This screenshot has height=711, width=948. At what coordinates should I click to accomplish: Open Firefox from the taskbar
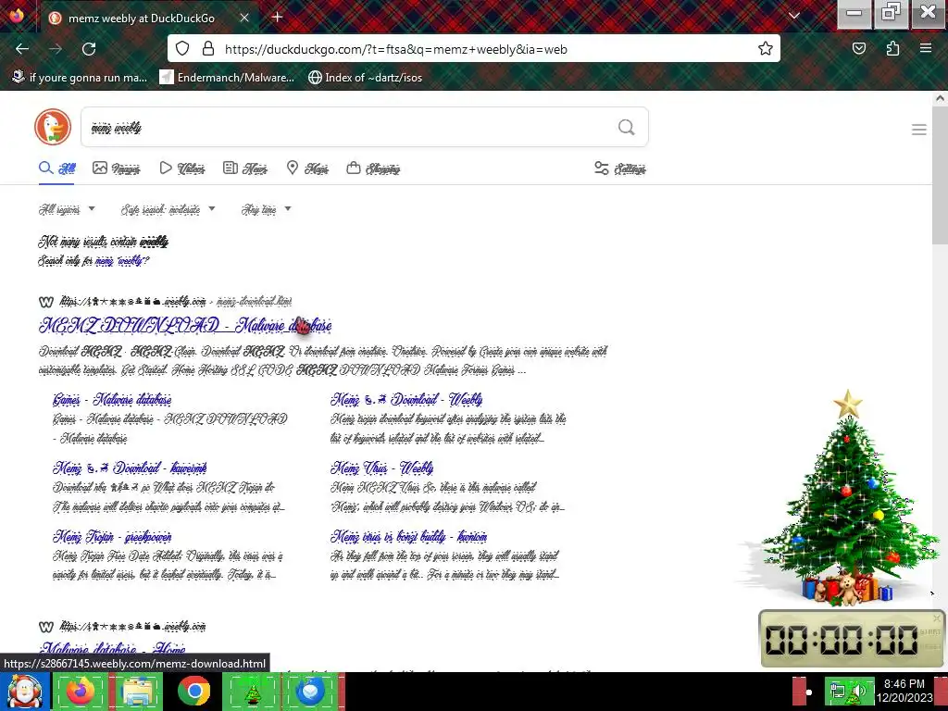coord(81,691)
